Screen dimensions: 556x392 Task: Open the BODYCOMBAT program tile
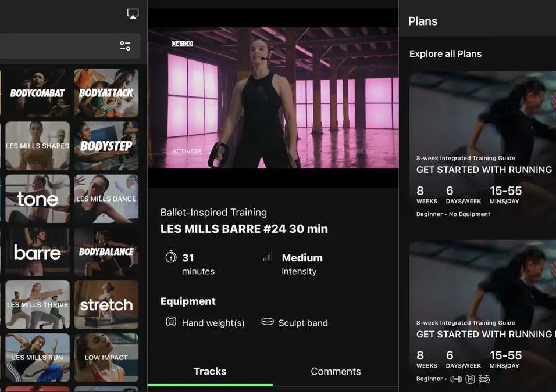[x=37, y=93]
